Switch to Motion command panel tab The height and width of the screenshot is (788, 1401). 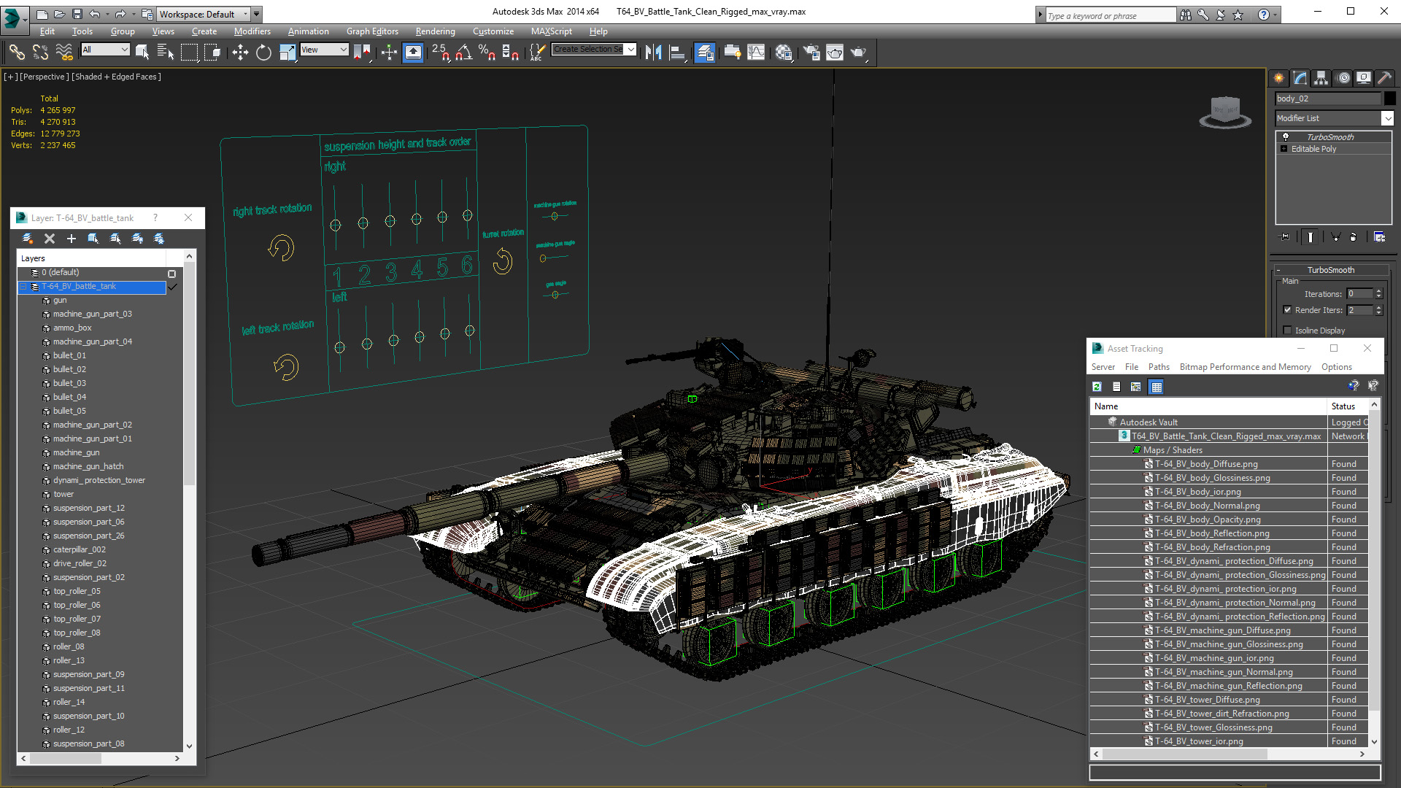[1343, 78]
